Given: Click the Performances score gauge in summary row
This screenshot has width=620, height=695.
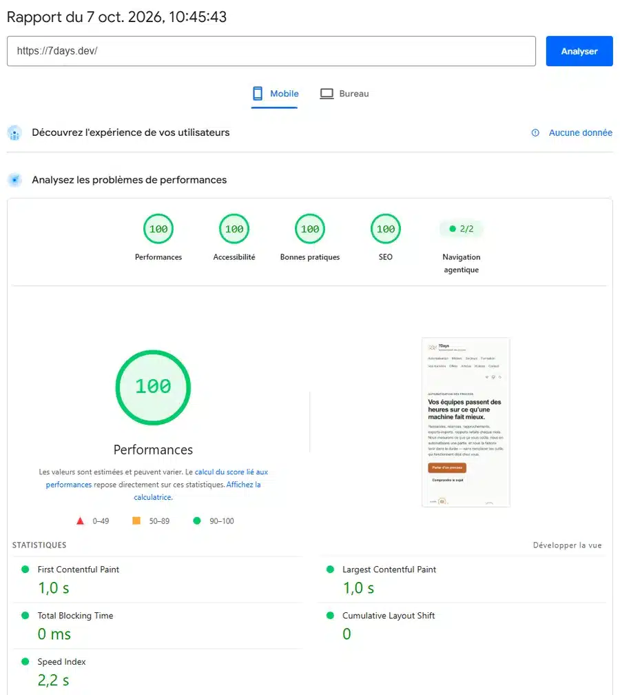Looking at the screenshot, I should [x=158, y=229].
